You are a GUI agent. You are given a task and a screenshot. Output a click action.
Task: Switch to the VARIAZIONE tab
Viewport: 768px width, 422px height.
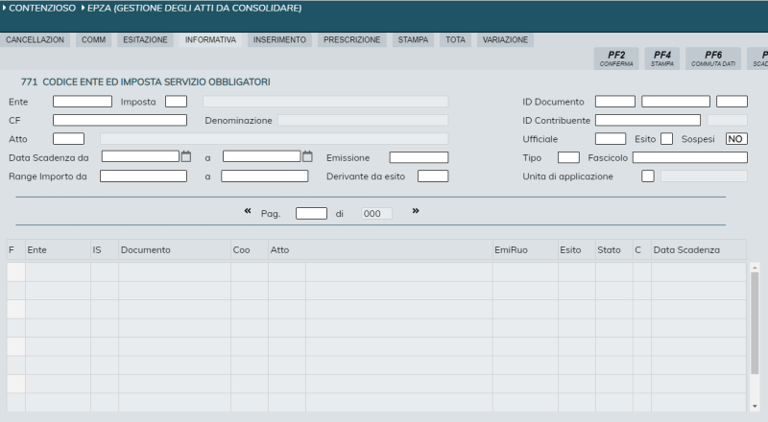point(506,40)
